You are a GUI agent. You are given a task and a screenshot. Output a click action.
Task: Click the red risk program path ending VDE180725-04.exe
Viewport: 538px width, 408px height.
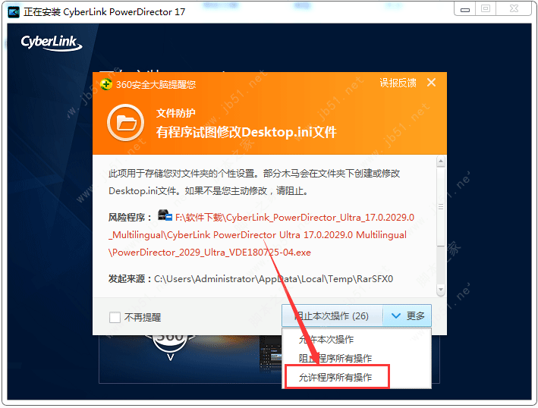coord(261,235)
